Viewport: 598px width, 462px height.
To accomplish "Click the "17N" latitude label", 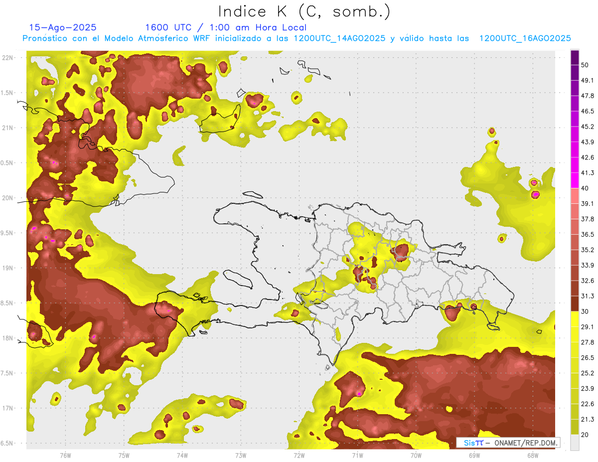I will pyautogui.click(x=7, y=408).
